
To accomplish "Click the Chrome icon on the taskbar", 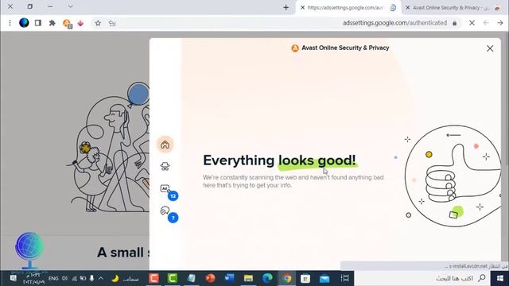I will click(x=286, y=278).
